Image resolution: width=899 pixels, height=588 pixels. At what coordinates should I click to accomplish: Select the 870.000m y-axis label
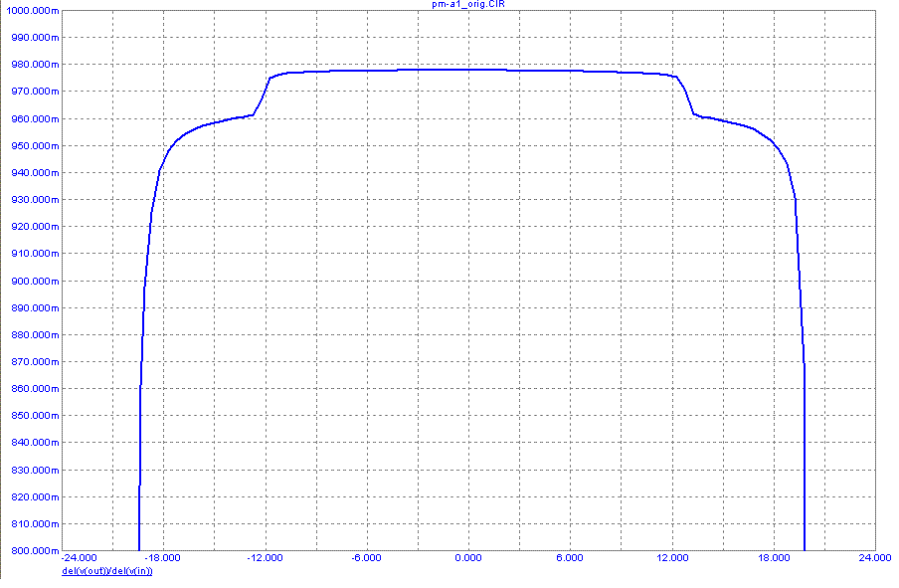click(x=35, y=362)
